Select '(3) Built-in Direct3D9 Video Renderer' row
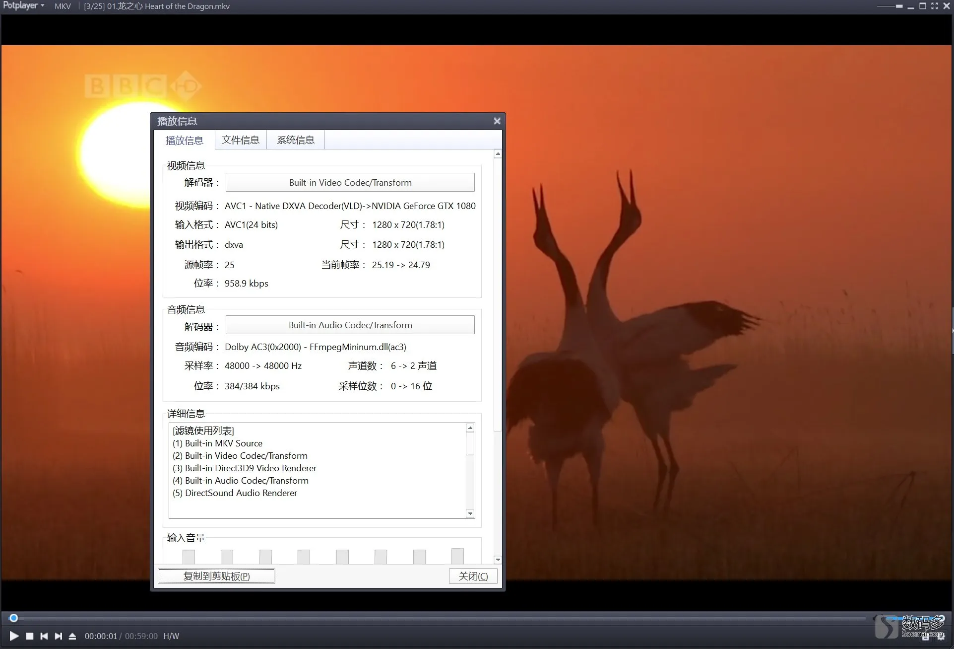 245,468
